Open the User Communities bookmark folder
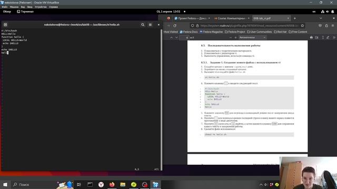The height and width of the screenshot is (189, 337). (x=260, y=32)
